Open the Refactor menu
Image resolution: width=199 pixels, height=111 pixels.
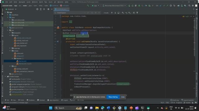point(35,2)
